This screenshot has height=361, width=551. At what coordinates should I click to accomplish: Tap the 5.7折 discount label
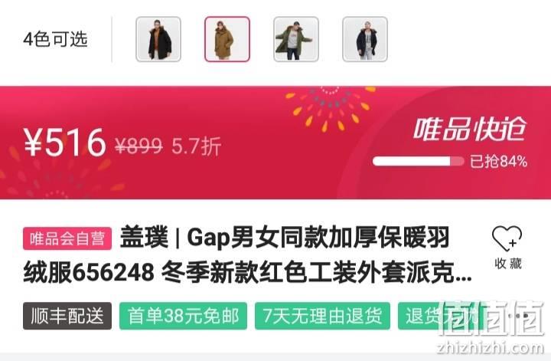(x=196, y=146)
